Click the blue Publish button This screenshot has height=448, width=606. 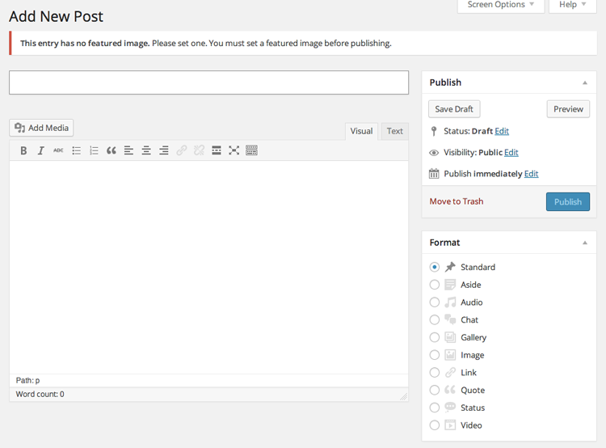(x=568, y=201)
